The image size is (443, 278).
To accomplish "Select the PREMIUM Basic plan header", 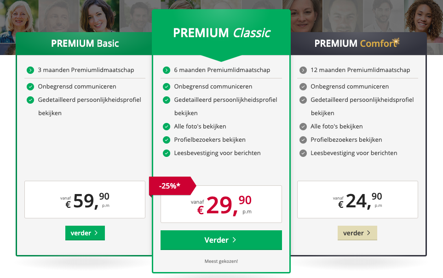I will pyautogui.click(x=84, y=44).
